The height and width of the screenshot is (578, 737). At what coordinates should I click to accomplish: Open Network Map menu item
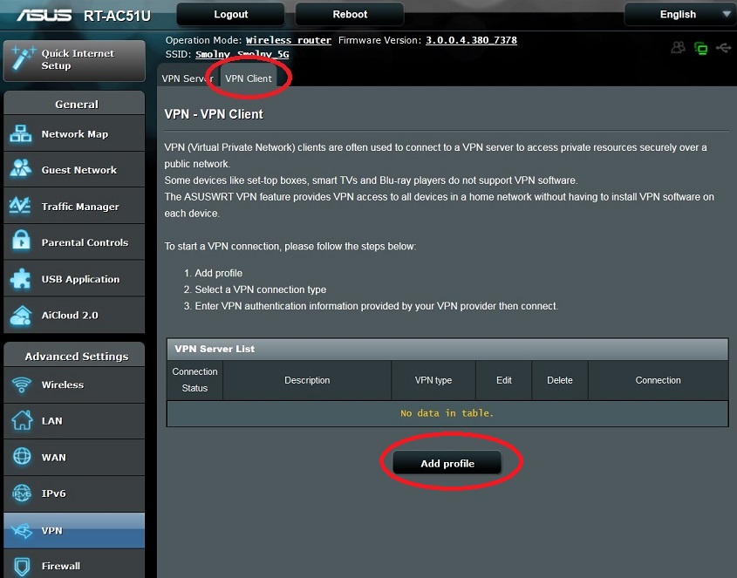(74, 134)
